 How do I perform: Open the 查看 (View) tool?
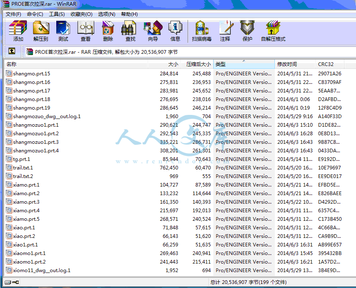point(86,31)
